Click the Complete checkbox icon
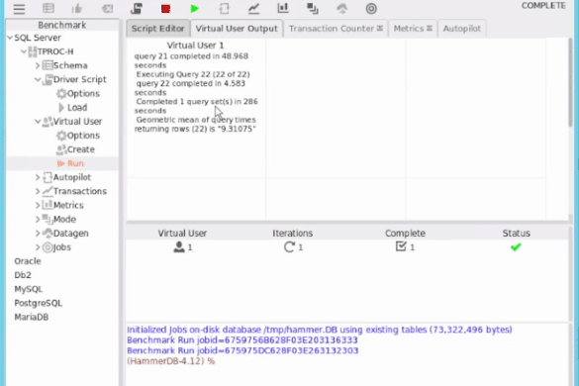Viewport: 579px width, 386px height. (401, 246)
